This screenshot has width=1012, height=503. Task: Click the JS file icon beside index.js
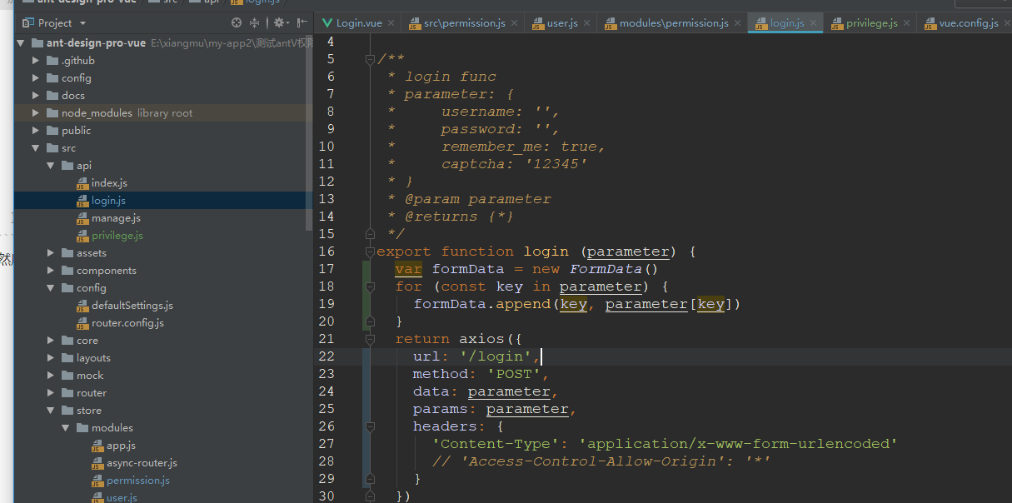point(82,183)
